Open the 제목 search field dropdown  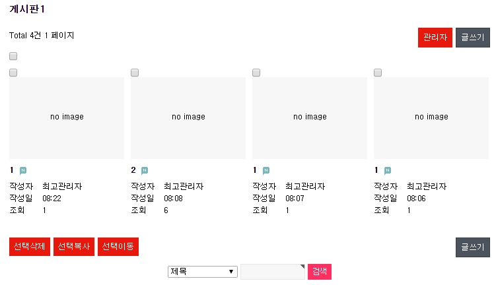[x=203, y=272]
